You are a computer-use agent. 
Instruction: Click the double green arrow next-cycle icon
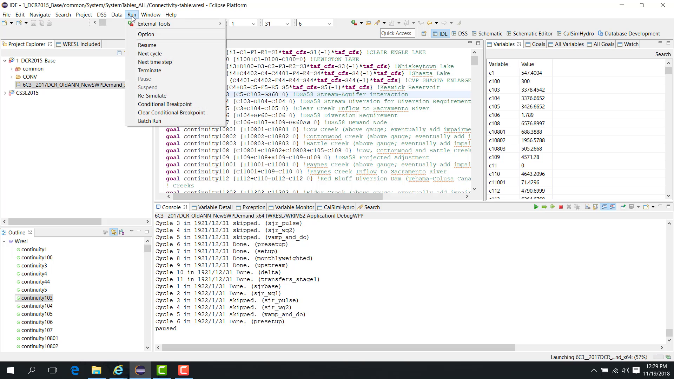point(552,207)
